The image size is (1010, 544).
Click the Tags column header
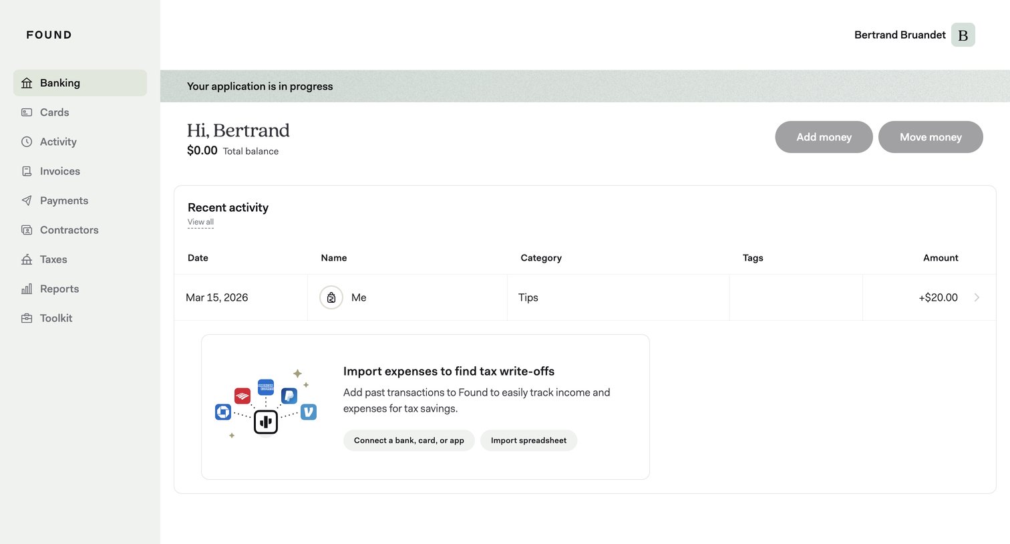pos(753,258)
